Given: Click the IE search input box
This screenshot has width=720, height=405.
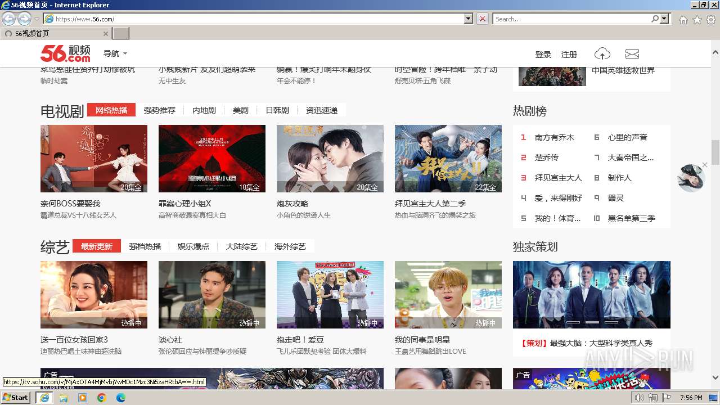Looking at the screenshot, I should [x=571, y=19].
